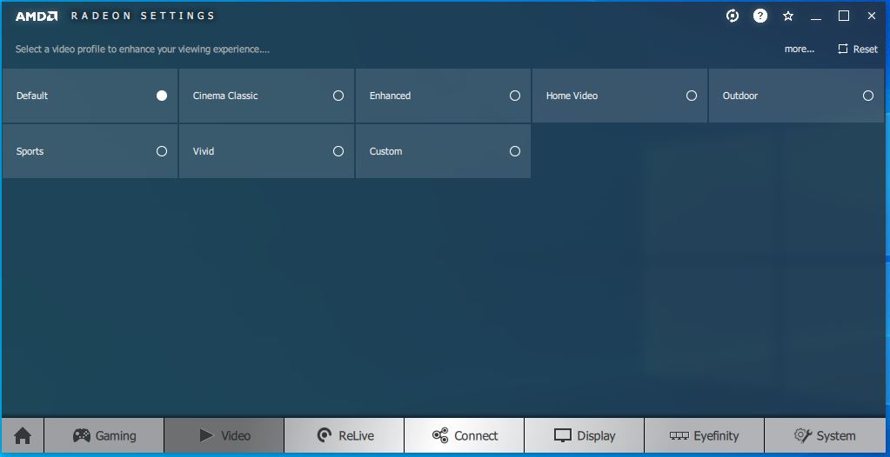Go to the Connect tab
This screenshot has height=457, width=890.
pyautogui.click(x=465, y=435)
